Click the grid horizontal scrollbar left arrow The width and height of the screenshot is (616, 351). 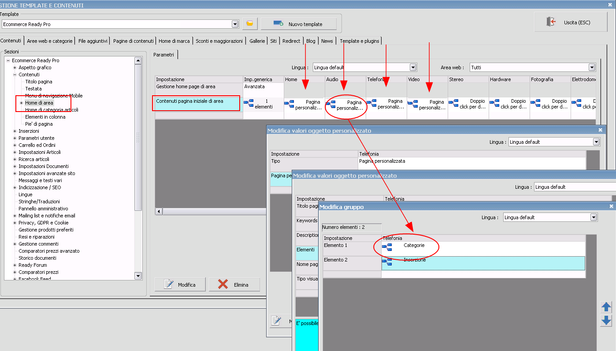click(x=159, y=212)
